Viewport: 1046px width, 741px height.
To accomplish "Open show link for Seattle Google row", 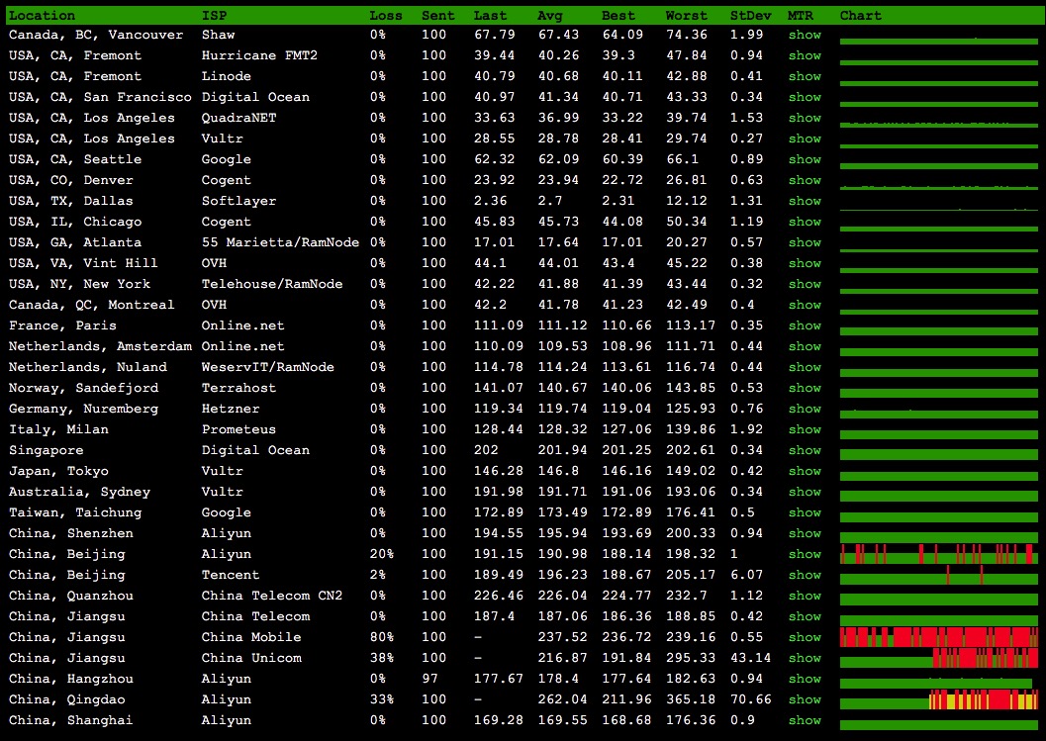I will coord(805,159).
